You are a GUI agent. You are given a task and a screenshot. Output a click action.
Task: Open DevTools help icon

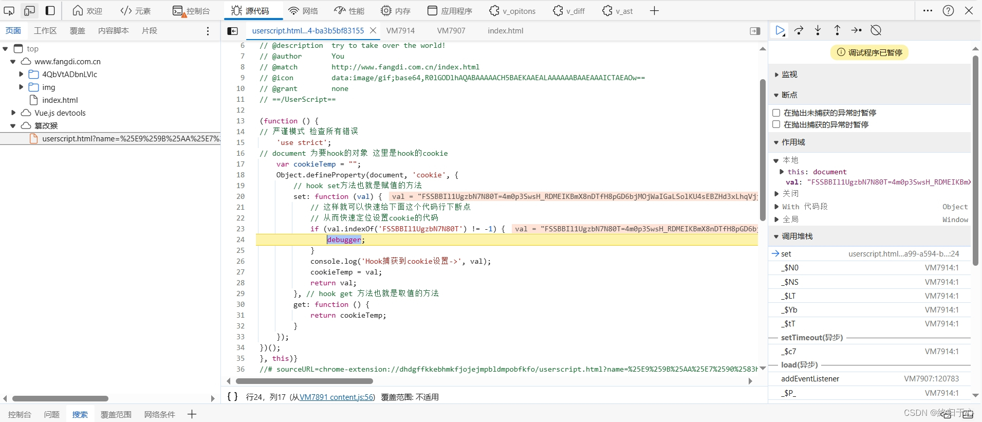point(949,10)
